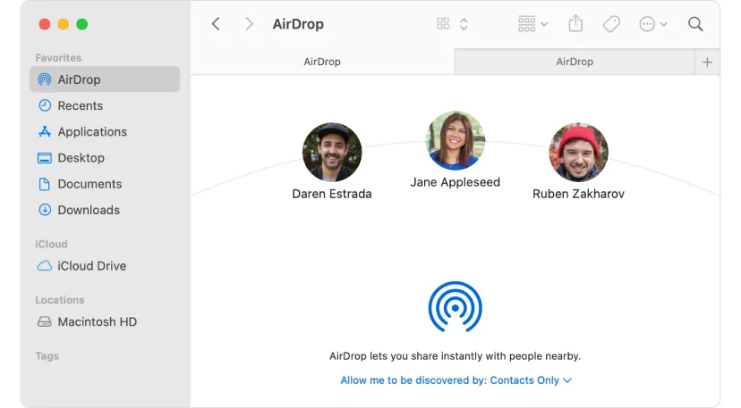
Task: Click the Favorites section header
Action: 58,57
